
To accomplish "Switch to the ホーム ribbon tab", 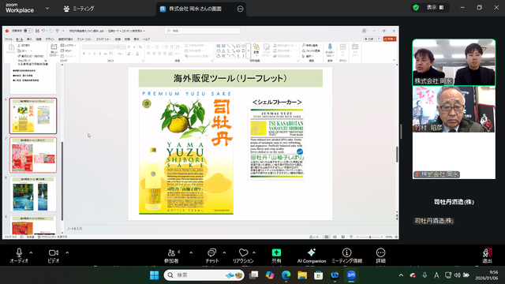I will pyautogui.click(x=19, y=39).
